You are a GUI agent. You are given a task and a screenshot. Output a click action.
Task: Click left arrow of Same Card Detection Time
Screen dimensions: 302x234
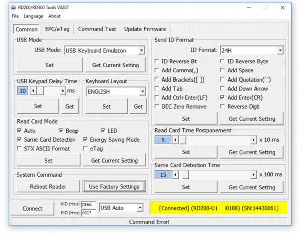tap(176, 175)
